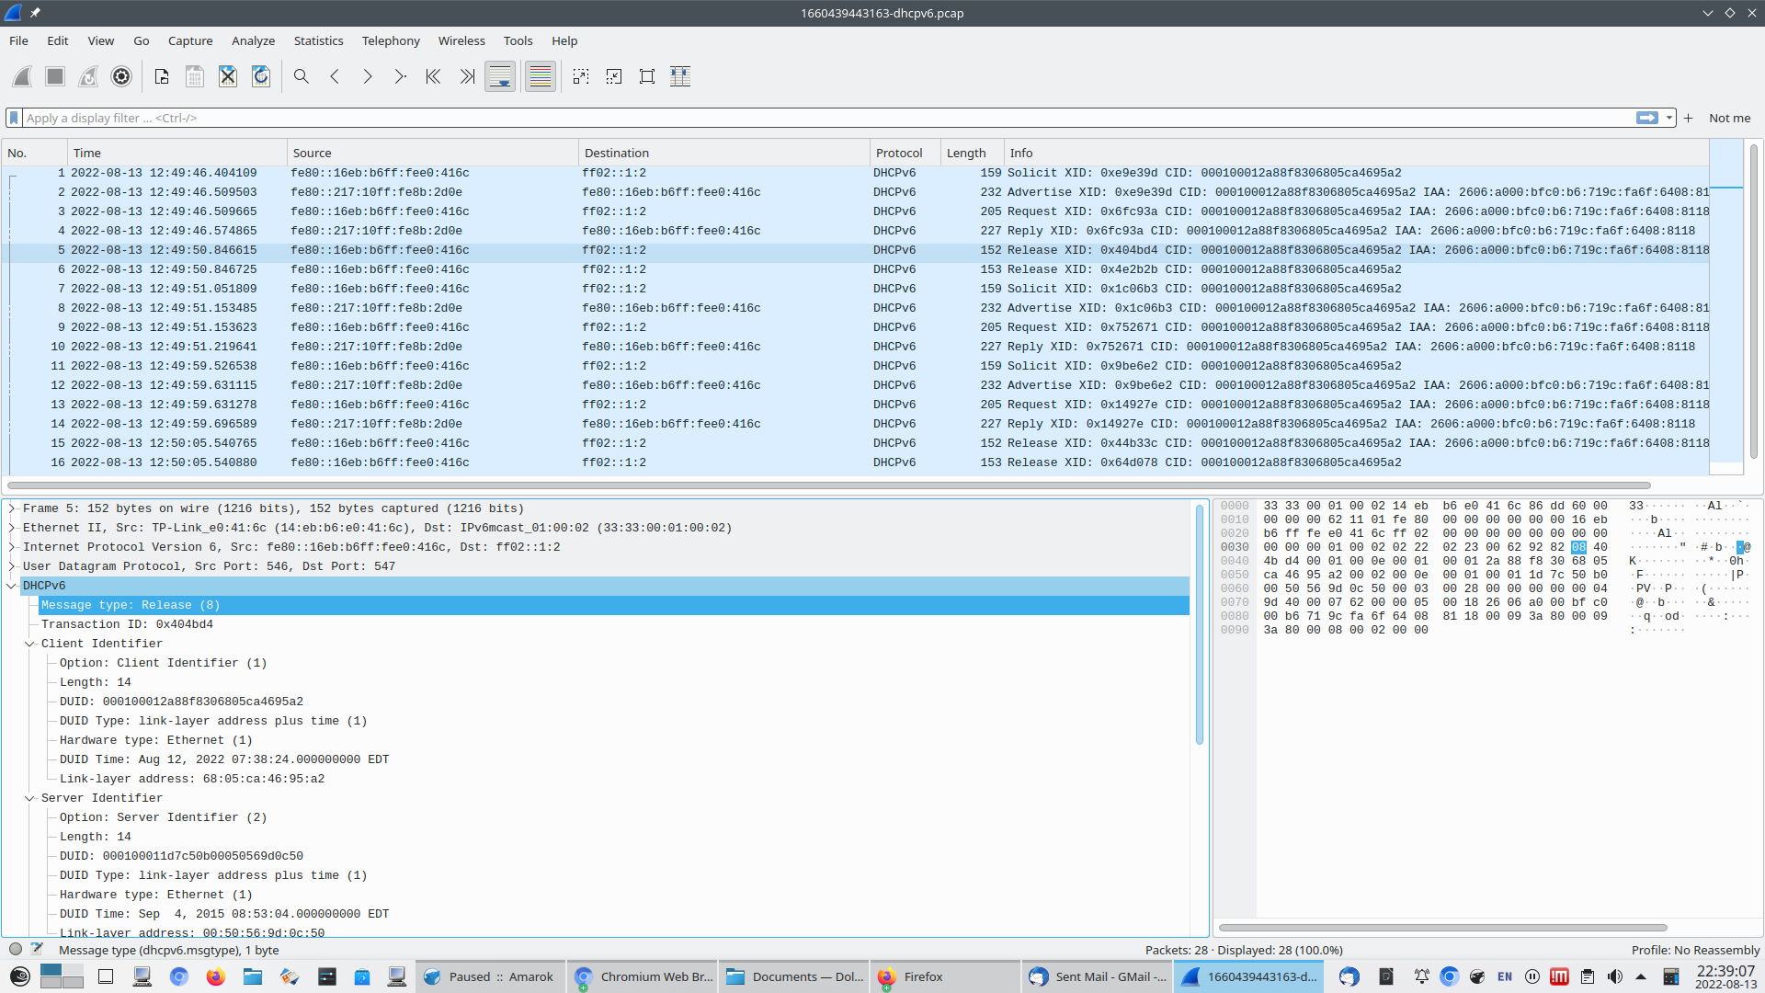1765x993 pixels.
Task: Jump to the last packet
Action: (x=467, y=76)
